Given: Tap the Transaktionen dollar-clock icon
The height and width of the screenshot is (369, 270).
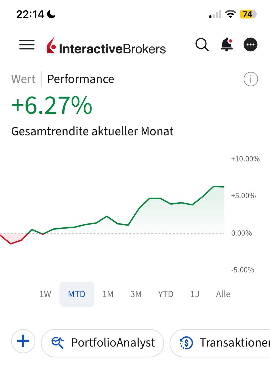Looking at the screenshot, I should coord(186,343).
